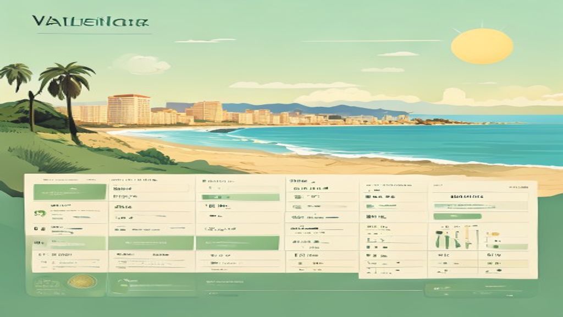
Task: Click the vertical bar chart
Action: (x=457, y=237)
